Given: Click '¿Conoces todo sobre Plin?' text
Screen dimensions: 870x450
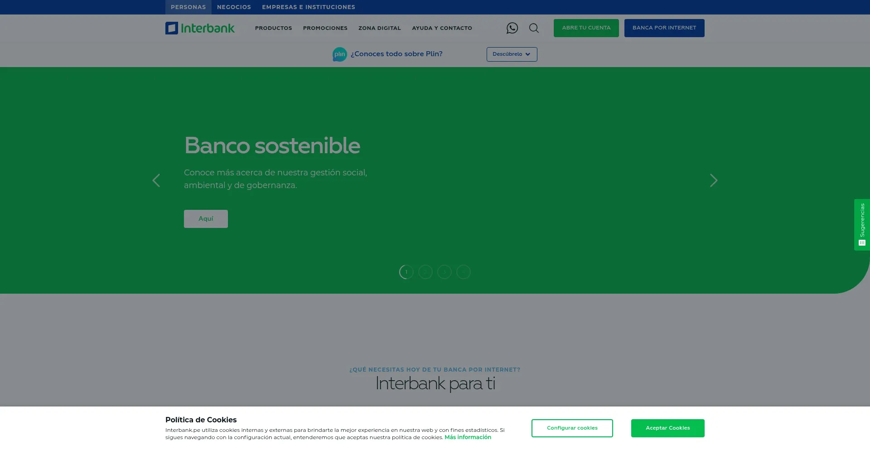Looking at the screenshot, I should [396, 54].
